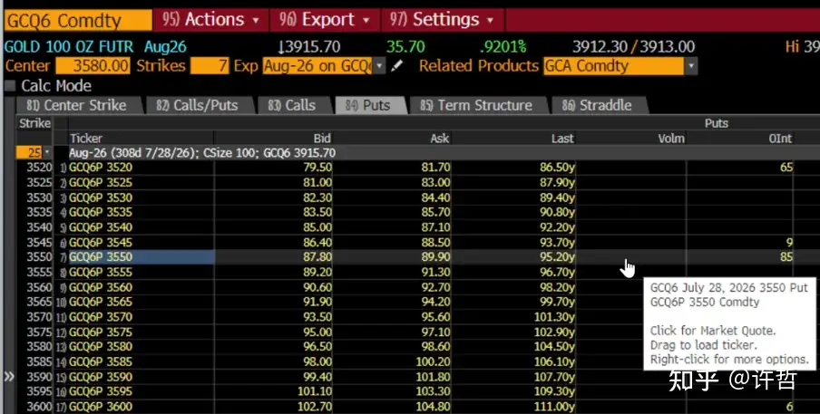Viewport: 820px width, 414px height.
Task: Open the Actions dropdown menu
Action: (211, 20)
